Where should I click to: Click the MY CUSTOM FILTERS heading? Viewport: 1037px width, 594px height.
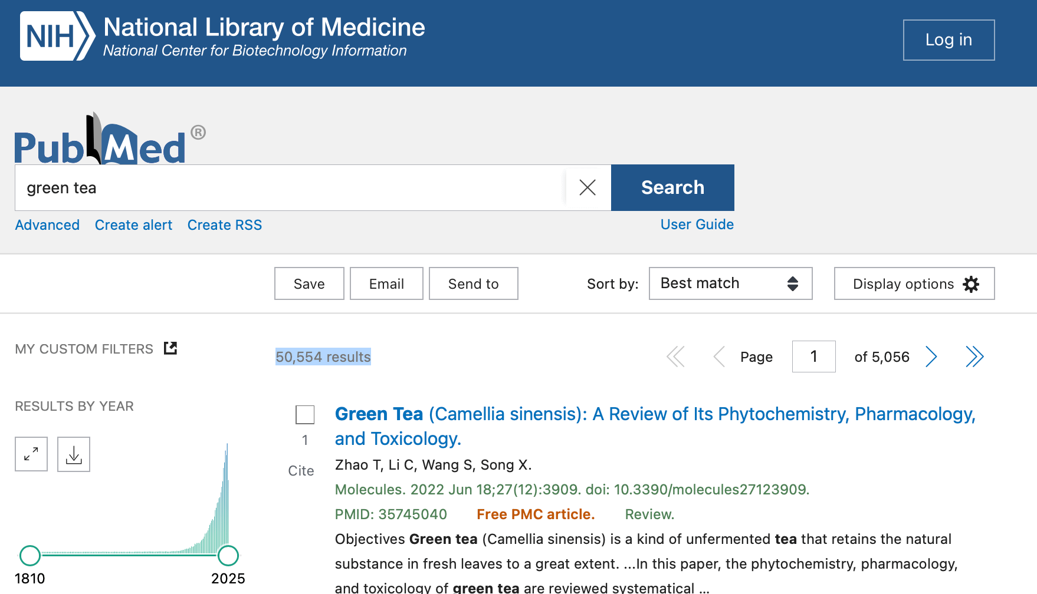point(84,349)
